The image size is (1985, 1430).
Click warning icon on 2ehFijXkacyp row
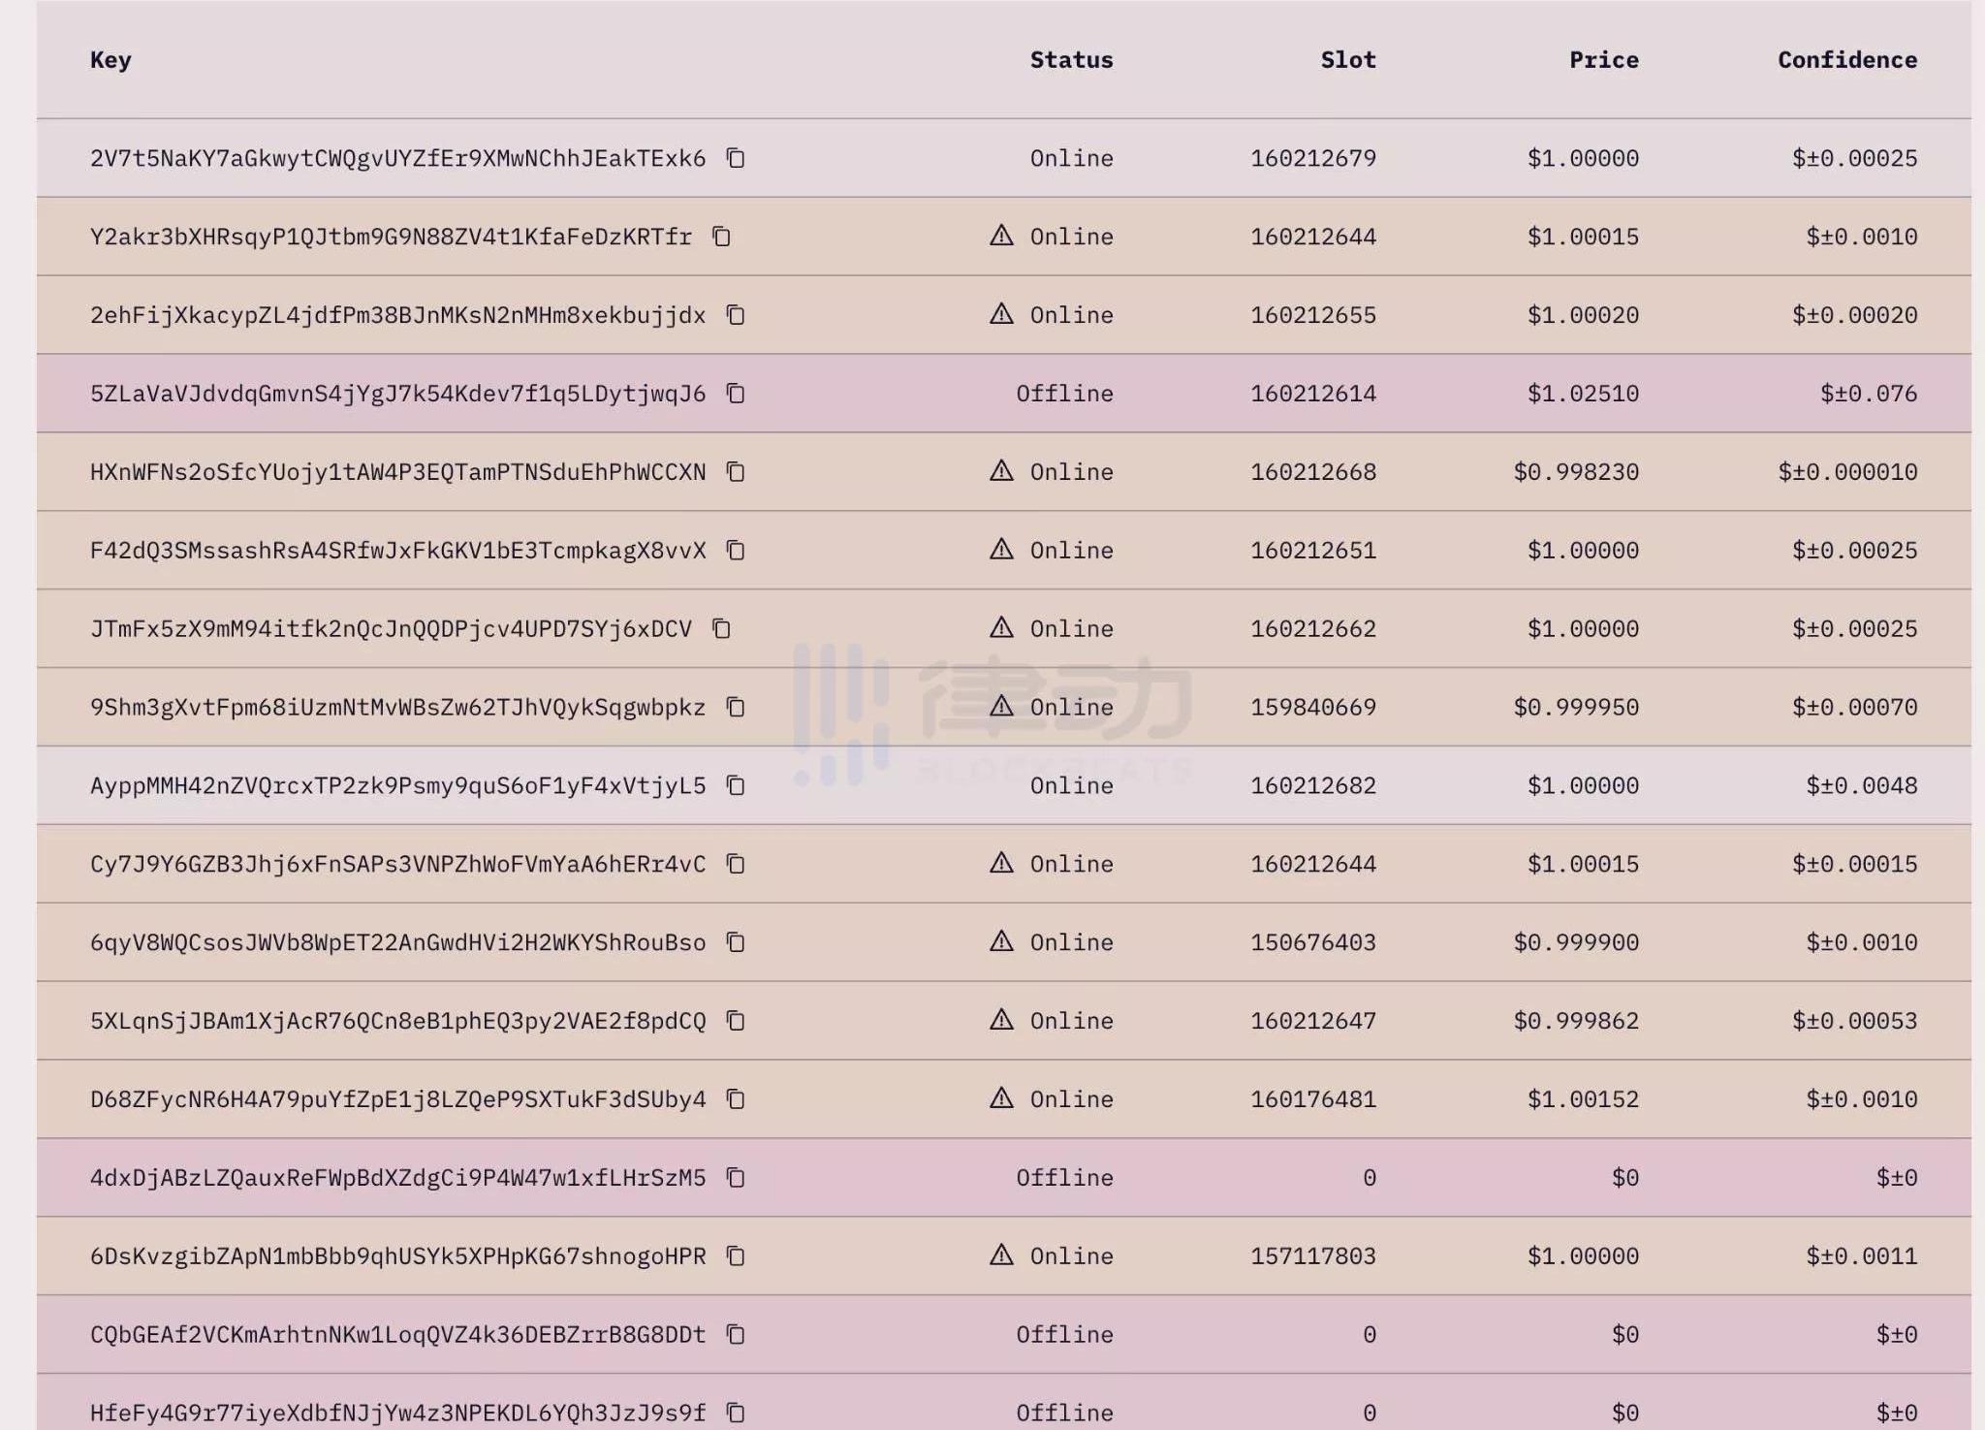(1001, 314)
